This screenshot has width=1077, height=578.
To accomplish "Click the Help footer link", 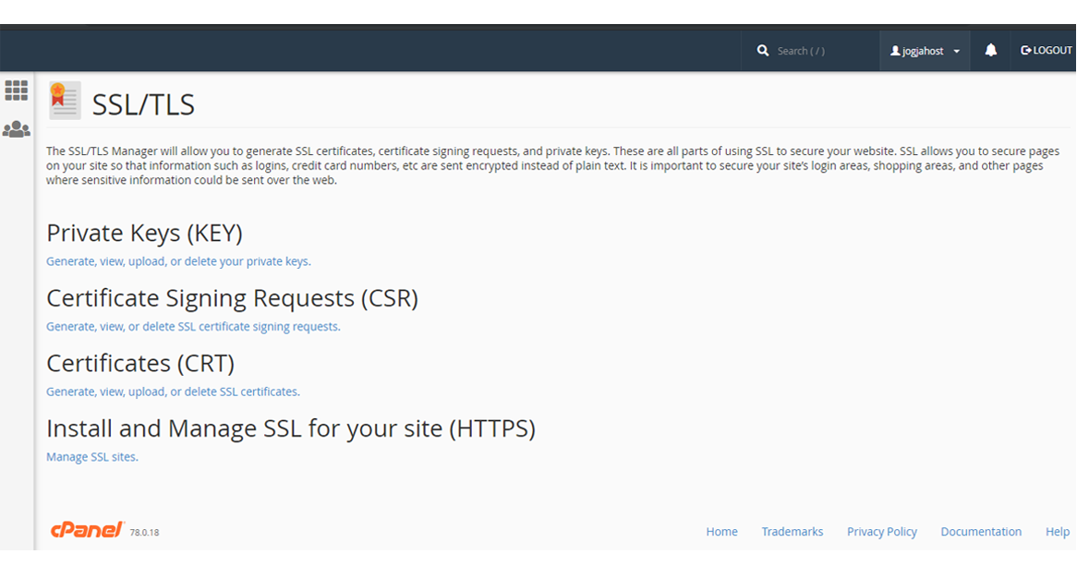I will 1057,532.
